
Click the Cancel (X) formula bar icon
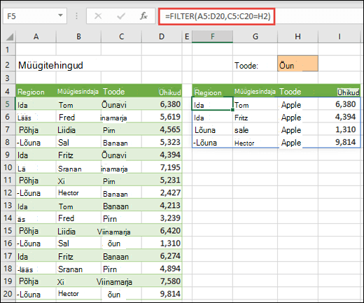(98, 16)
